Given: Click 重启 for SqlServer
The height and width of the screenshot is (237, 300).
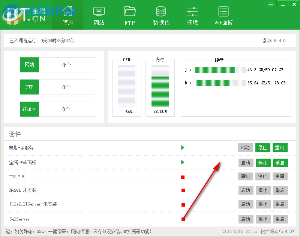Looking at the screenshot, I should click(280, 219).
